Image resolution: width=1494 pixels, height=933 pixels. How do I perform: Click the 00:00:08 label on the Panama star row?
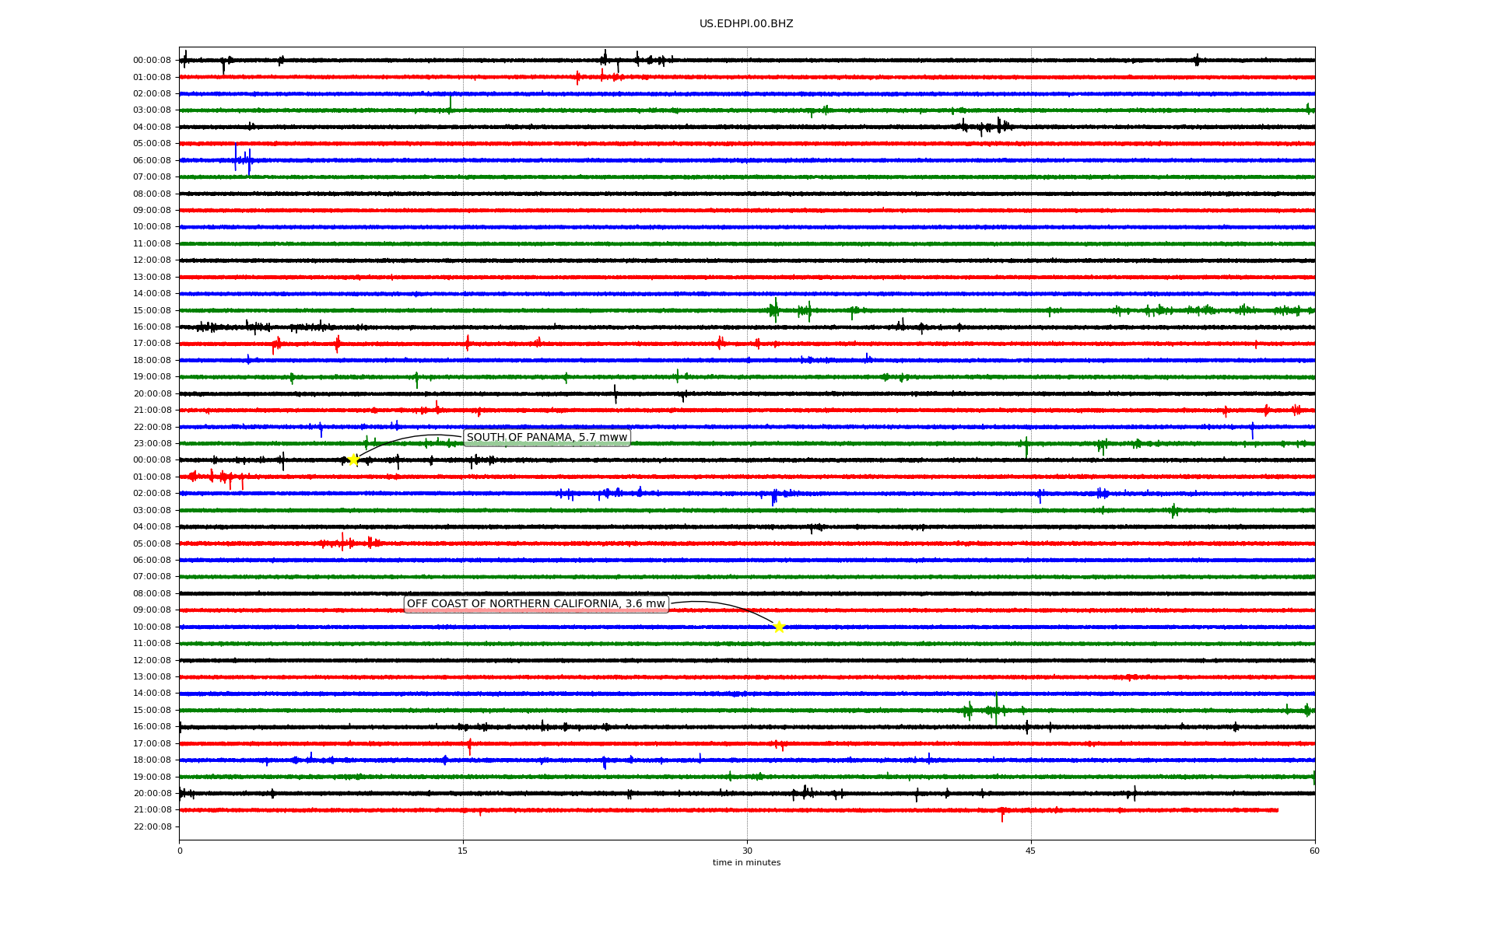152,460
